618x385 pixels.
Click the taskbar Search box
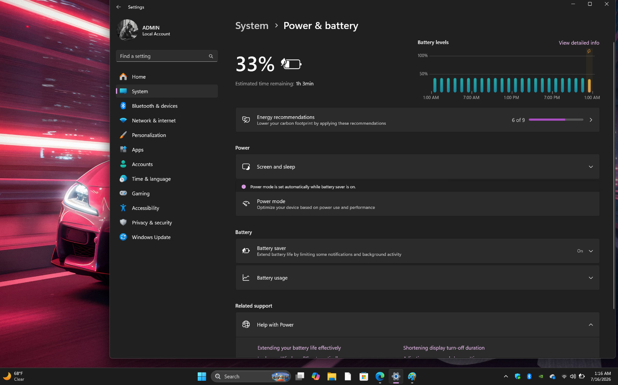click(x=251, y=377)
